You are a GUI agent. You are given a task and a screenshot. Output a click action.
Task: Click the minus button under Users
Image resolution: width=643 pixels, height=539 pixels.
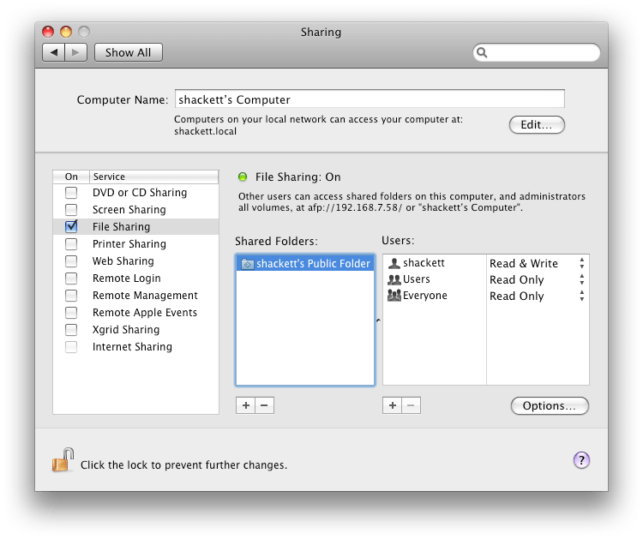[x=412, y=405]
